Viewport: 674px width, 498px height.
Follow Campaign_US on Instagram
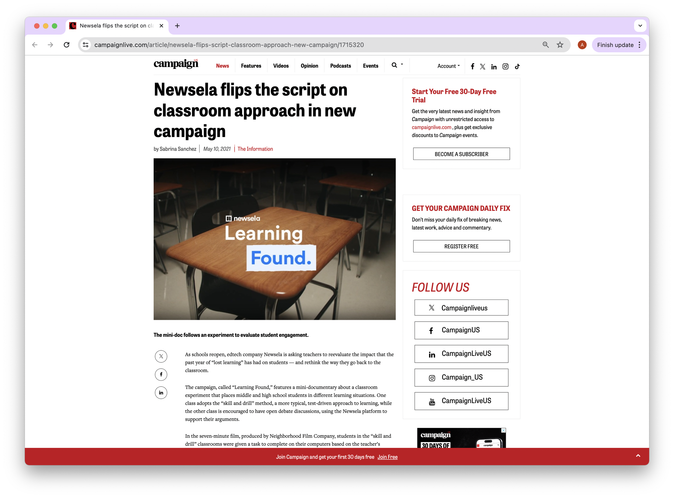click(x=461, y=378)
